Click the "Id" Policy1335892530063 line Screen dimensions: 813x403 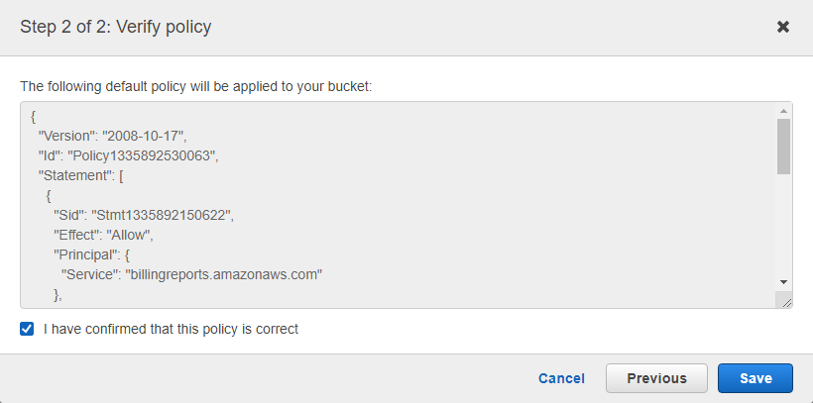click(x=128, y=155)
